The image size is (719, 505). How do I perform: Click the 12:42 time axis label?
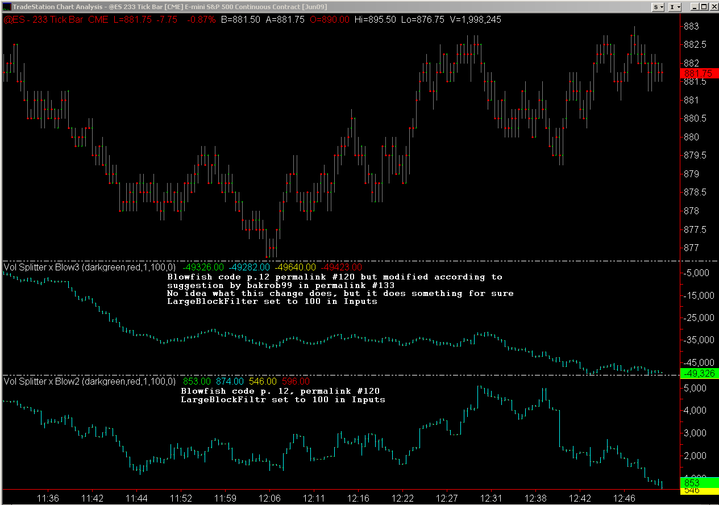tap(580, 498)
